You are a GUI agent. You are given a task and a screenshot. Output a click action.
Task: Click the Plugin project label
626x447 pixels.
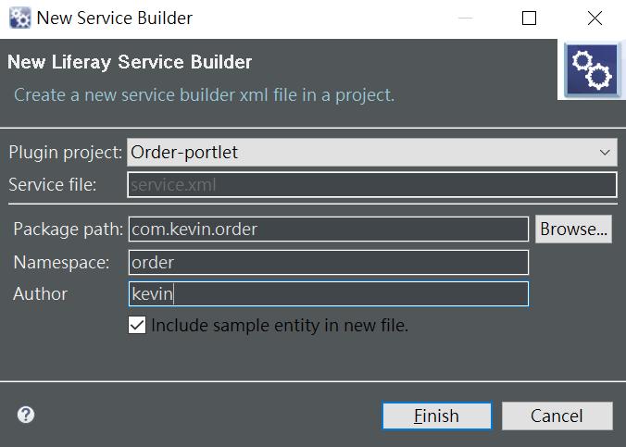coord(66,153)
